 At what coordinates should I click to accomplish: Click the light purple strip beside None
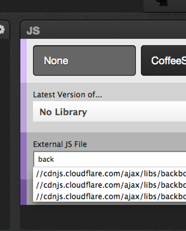coord(23,61)
